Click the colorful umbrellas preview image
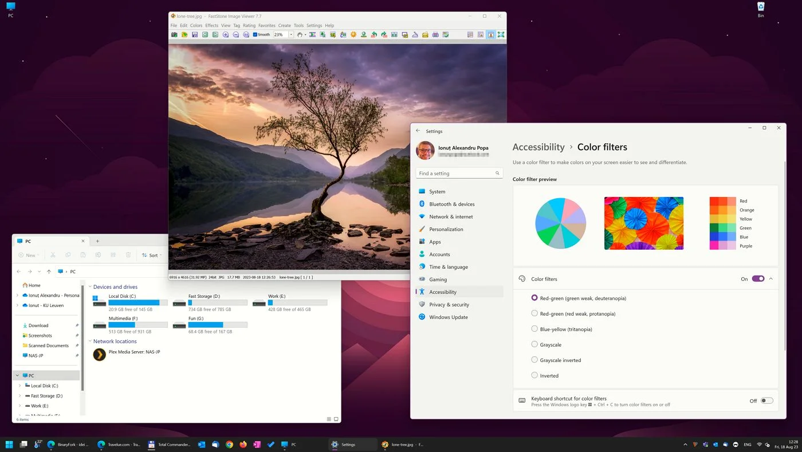The image size is (802, 452). point(644,223)
